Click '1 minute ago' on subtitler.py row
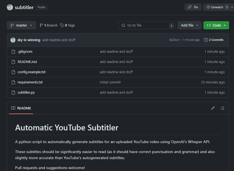Viewport: 234px width, 171px height. coord(214,92)
